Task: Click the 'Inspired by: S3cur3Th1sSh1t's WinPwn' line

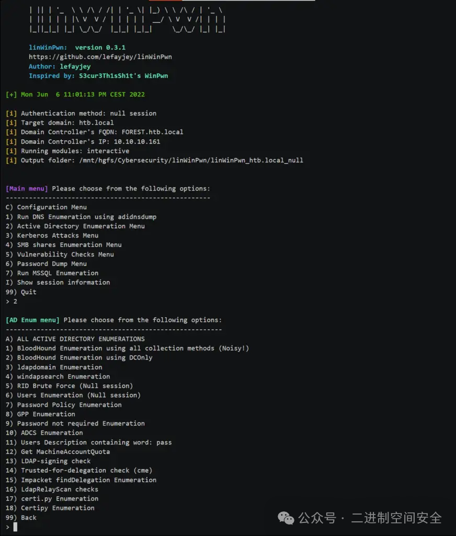Action: coord(98,76)
